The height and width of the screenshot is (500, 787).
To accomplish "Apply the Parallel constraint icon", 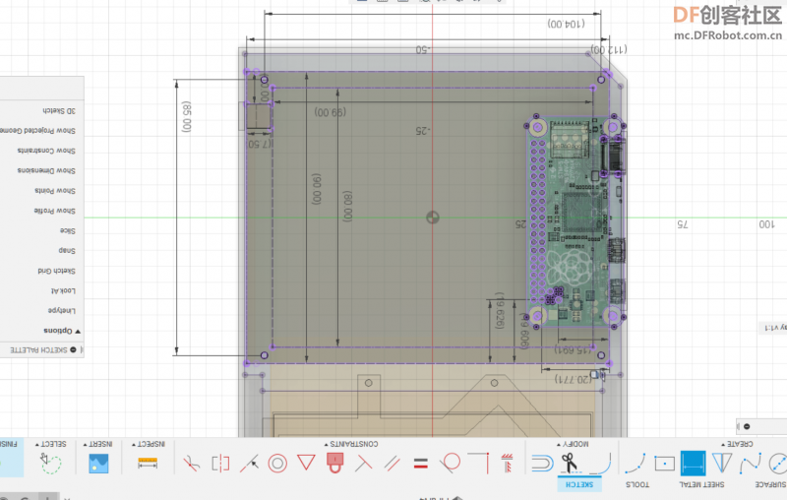I will [x=392, y=463].
